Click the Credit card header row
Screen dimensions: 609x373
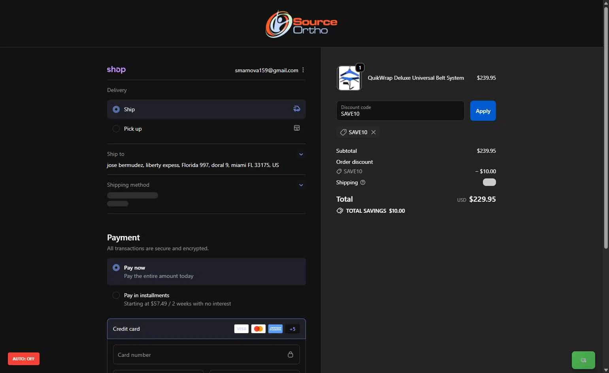click(x=206, y=329)
